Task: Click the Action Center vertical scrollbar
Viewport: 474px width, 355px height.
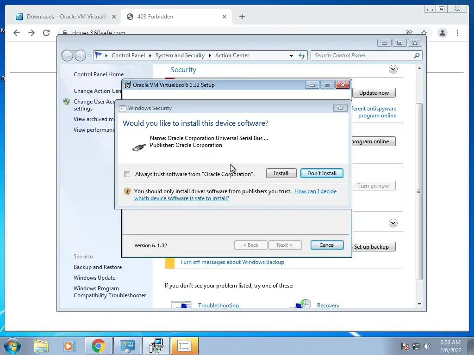Action: pyautogui.click(x=419, y=191)
